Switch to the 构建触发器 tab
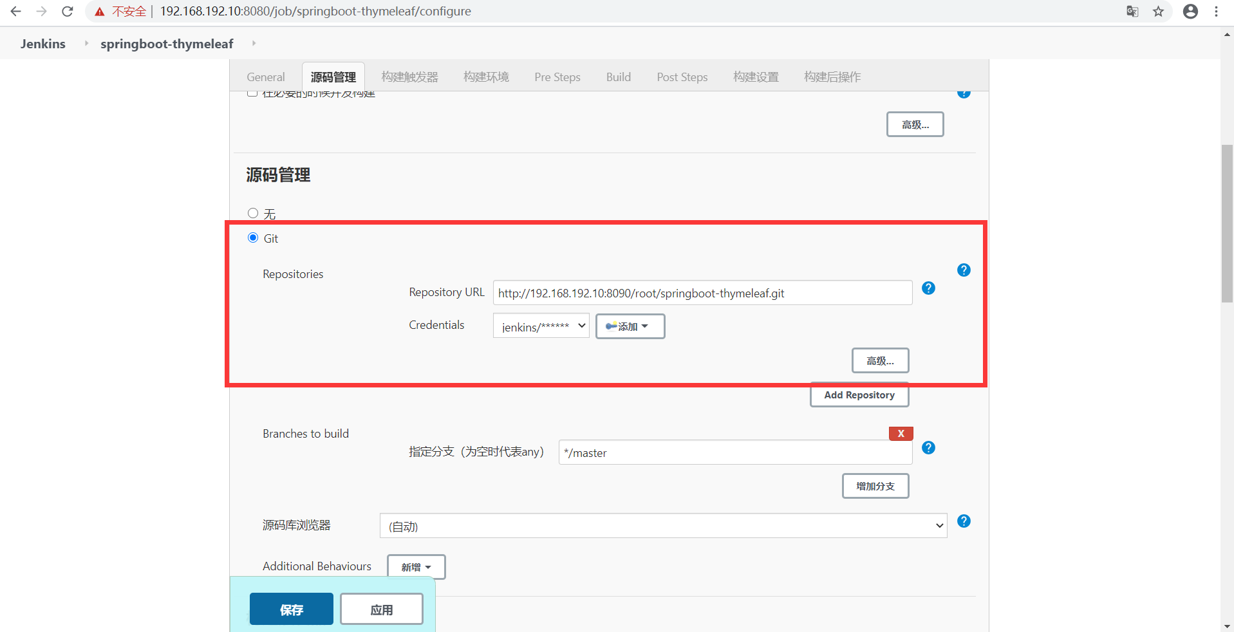 (x=409, y=77)
